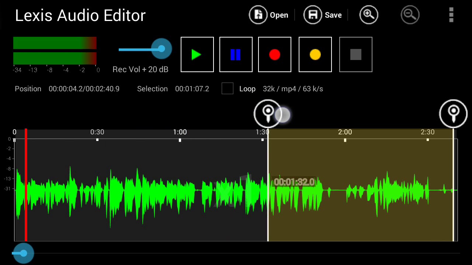The width and height of the screenshot is (472, 265).
Task: Click the yellow circle record button
Action: 315,54
